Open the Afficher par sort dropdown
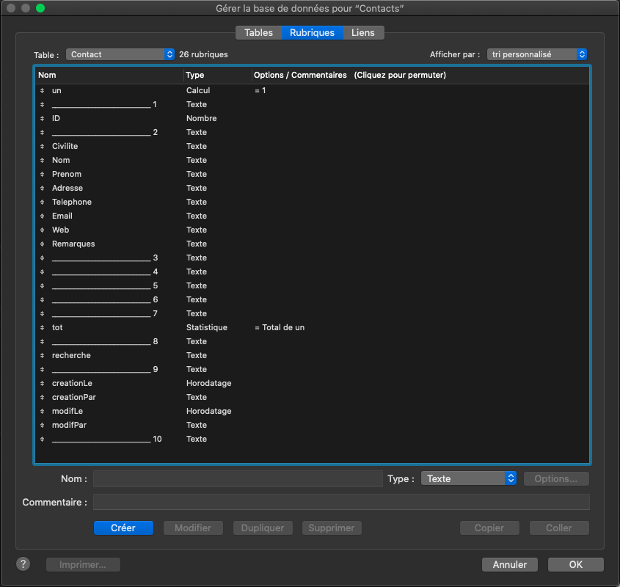Screen dimensions: 620x587 point(537,54)
